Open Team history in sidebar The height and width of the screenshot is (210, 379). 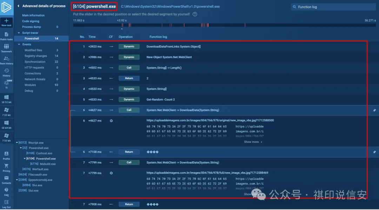6,59
